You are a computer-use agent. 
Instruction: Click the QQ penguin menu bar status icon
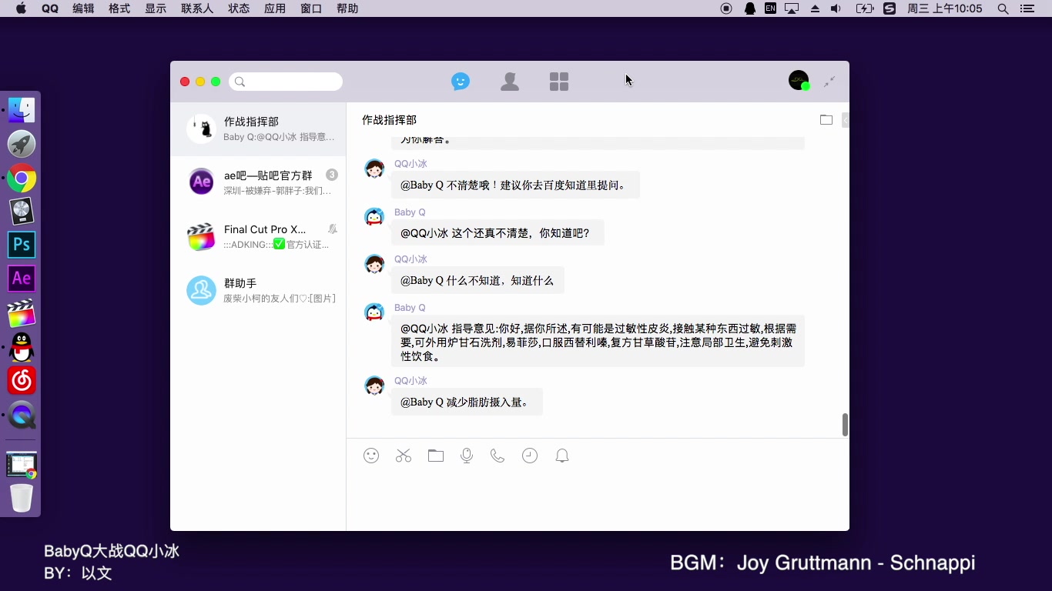[749, 8]
